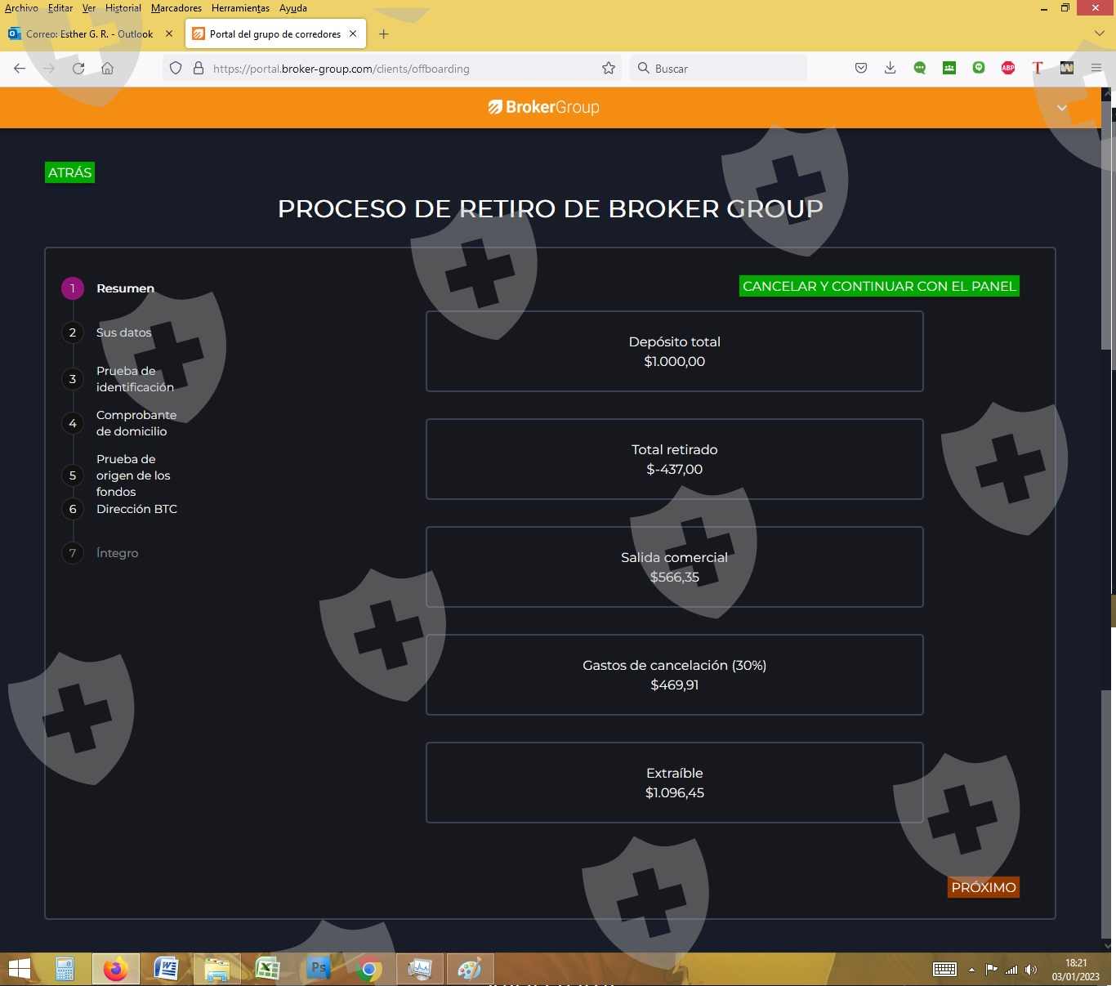The height and width of the screenshot is (986, 1116).
Task: Switch to the Correo: Esther G. R. Outlook tab
Action: 90,34
